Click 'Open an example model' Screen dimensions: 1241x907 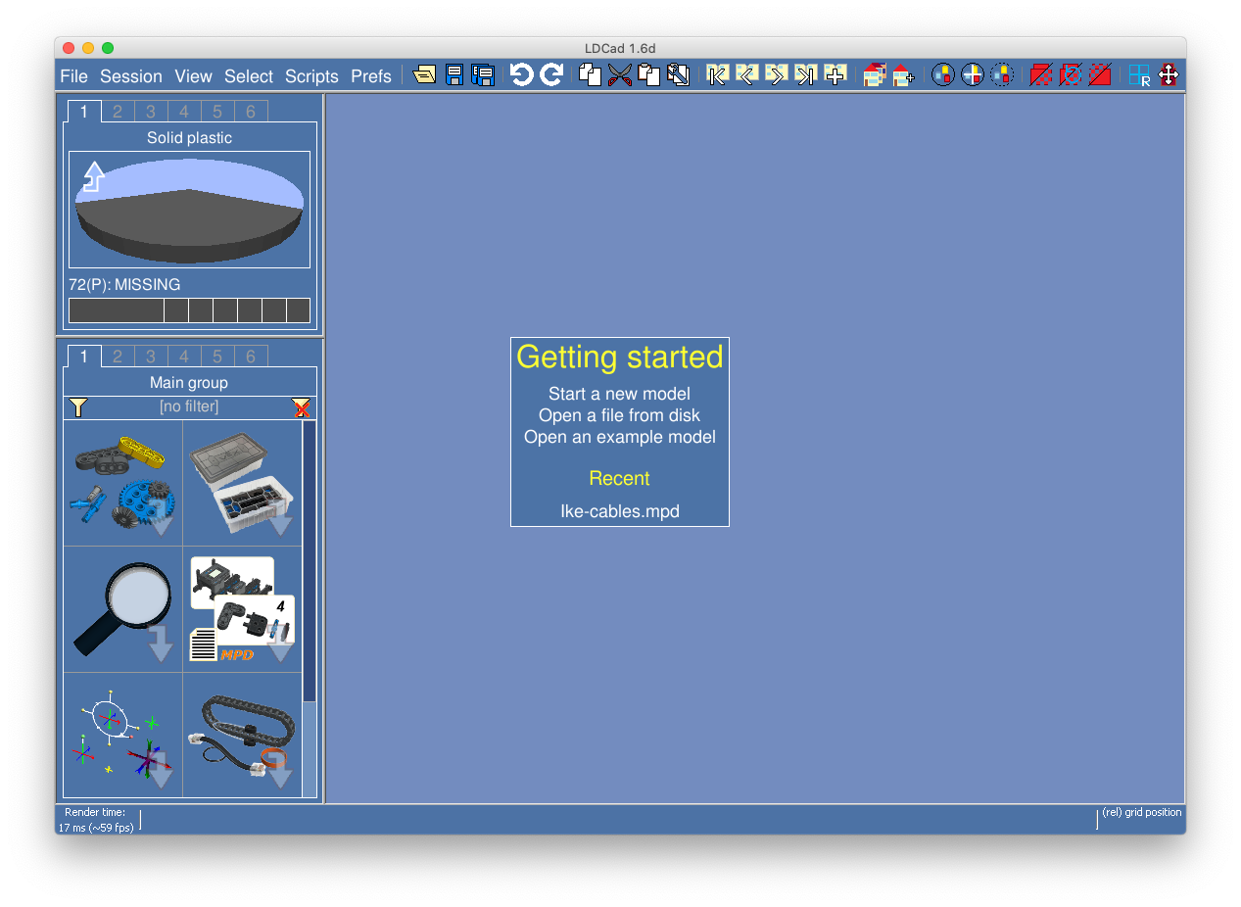pyautogui.click(x=619, y=437)
